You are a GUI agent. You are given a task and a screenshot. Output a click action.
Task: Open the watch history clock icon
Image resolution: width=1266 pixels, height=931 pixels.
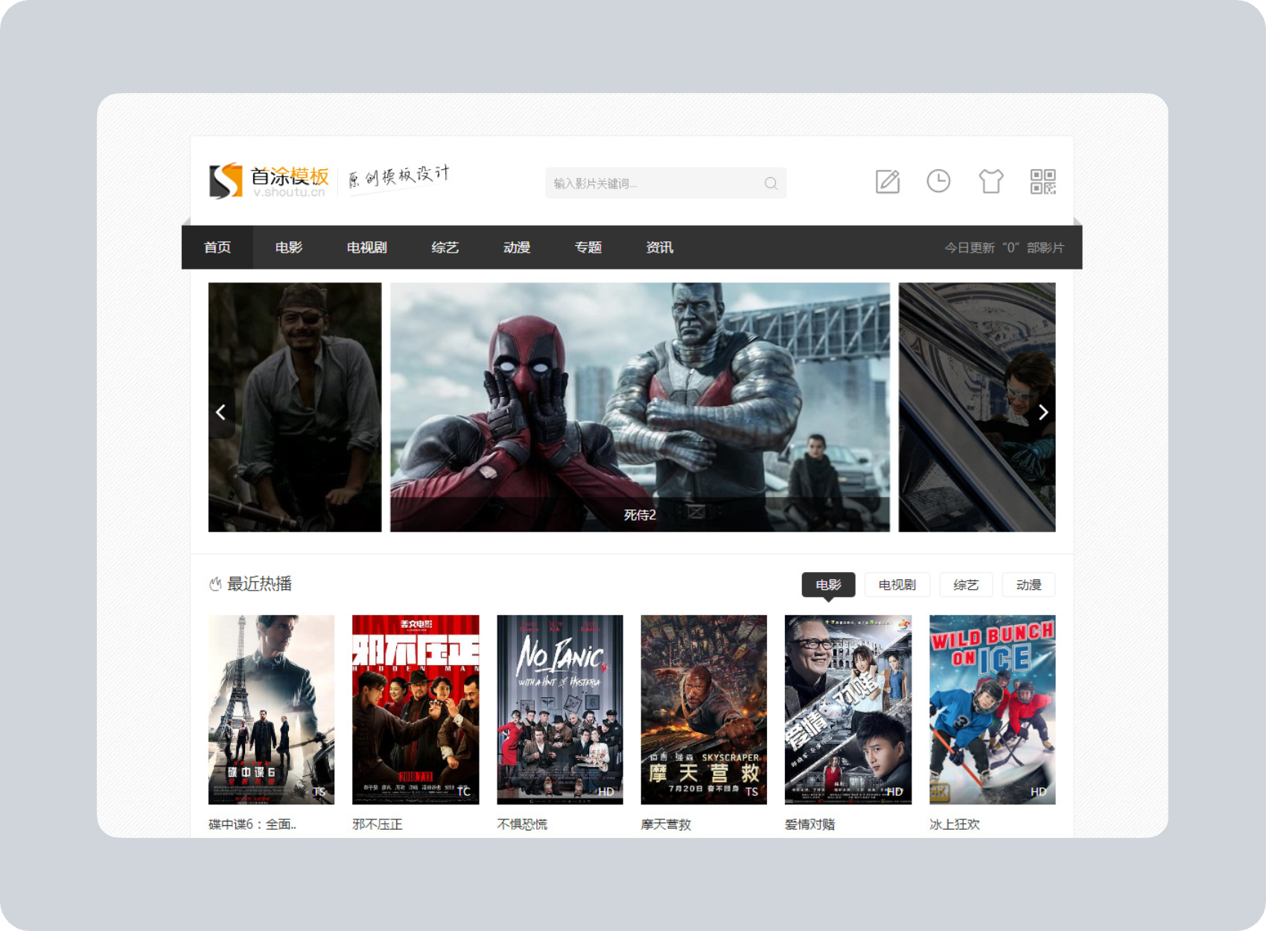938,181
